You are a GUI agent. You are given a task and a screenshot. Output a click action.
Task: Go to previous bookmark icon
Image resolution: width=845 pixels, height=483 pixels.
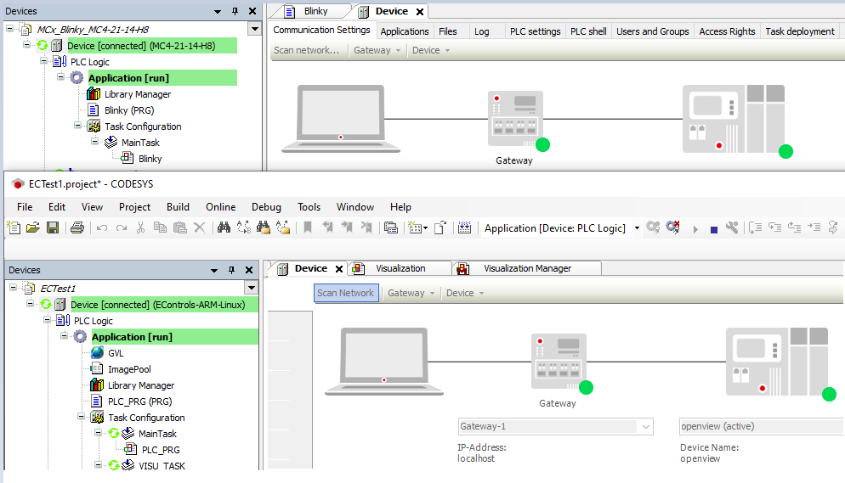click(327, 227)
